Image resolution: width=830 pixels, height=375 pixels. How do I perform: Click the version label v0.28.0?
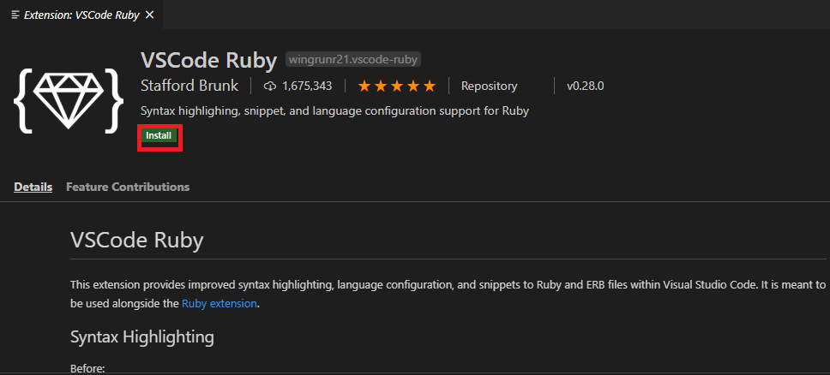[586, 86]
